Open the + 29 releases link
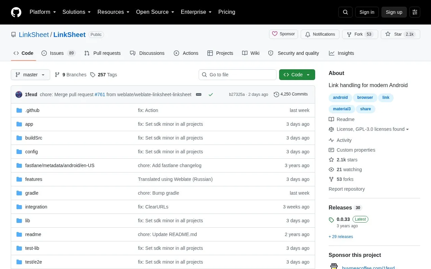The width and height of the screenshot is (431, 269). 341,237
